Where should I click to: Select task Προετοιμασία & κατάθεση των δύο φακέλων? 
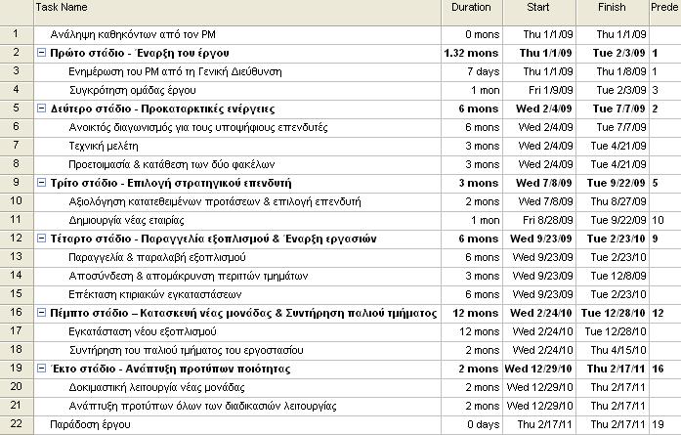coord(172,164)
